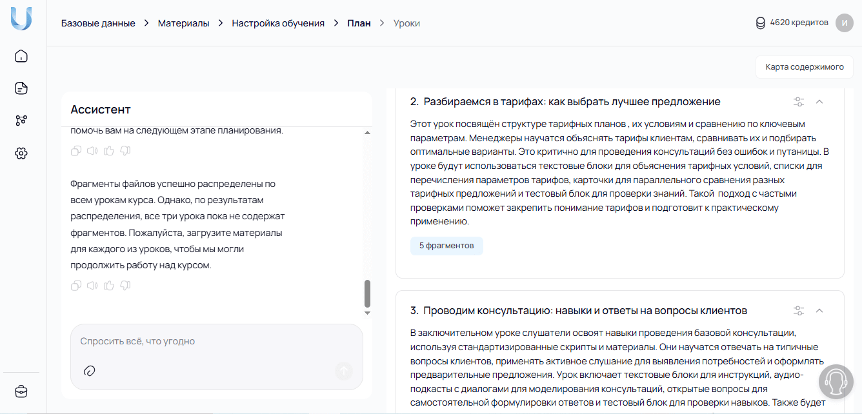Collapse lesson 3 about consultations
The width and height of the screenshot is (862, 414).
pyautogui.click(x=820, y=310)
